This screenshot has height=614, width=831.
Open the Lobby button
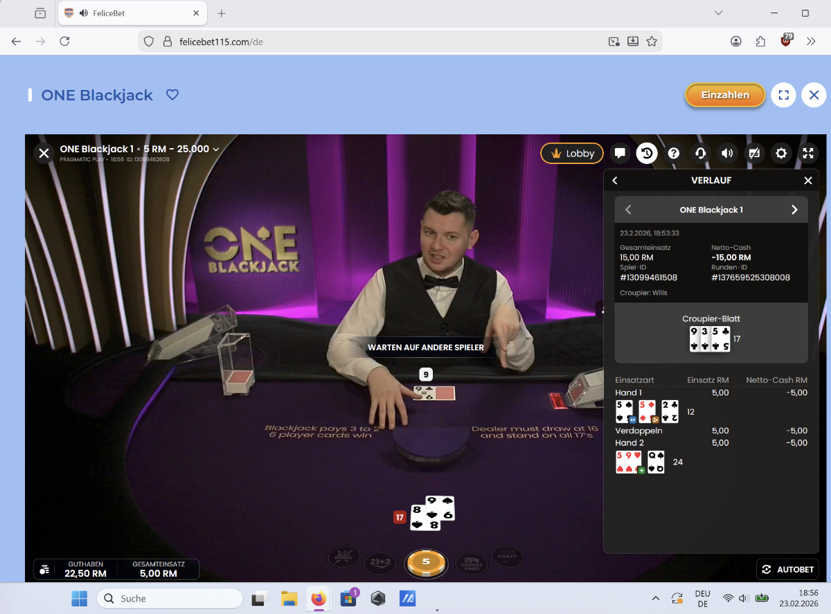pyautogui.click(x=572, y=154)
